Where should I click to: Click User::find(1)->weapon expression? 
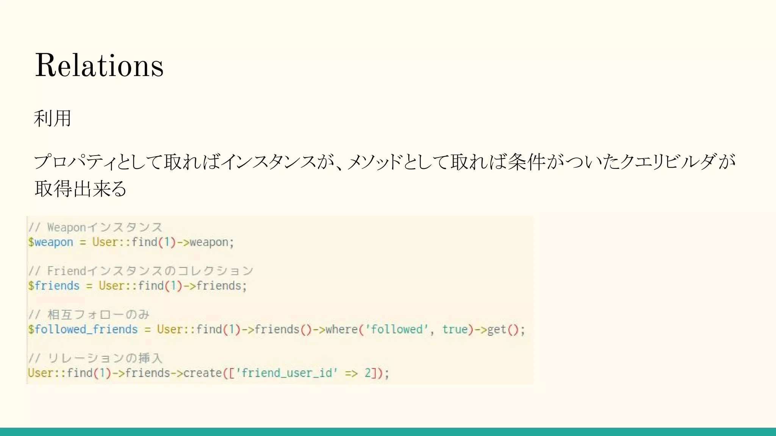tap(163, 242)
